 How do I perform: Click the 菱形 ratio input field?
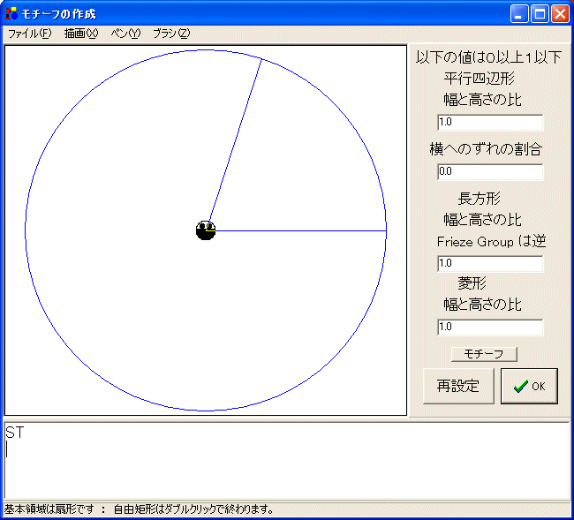[x=490, y=327]
